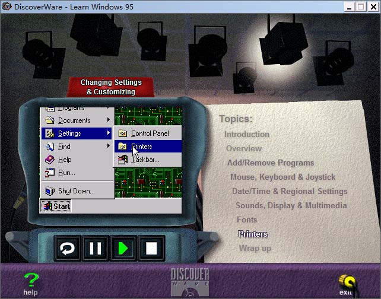This screenshot has height=299, width=381.
Task: Choose Help in the Start menu
Action: (77, 160)
